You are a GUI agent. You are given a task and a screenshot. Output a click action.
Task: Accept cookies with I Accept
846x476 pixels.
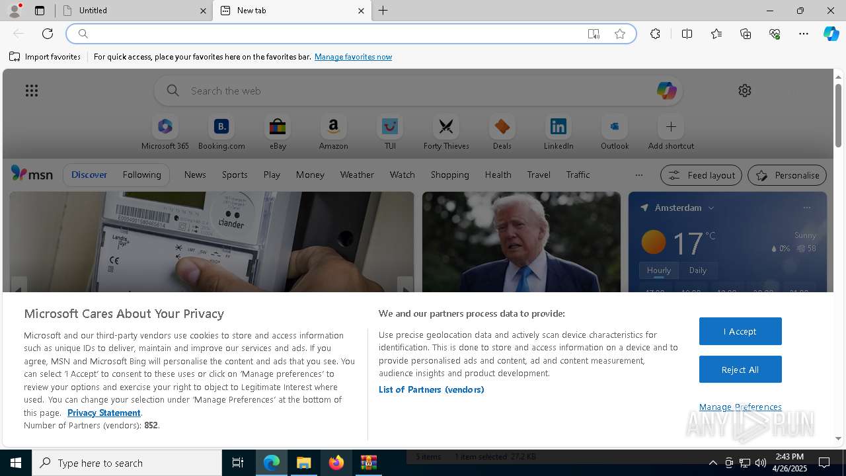[740, 331]
